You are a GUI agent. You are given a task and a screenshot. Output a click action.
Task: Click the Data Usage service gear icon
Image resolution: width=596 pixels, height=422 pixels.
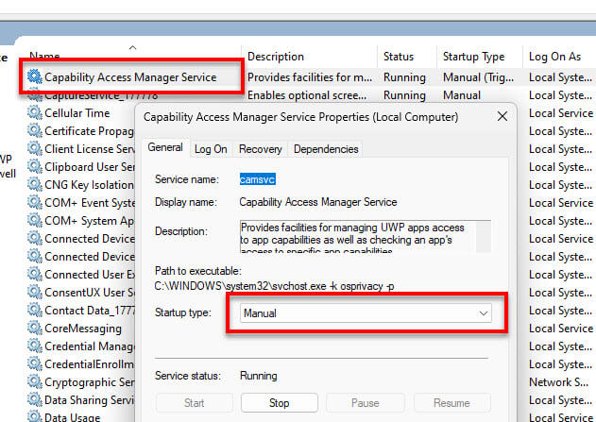(x=35, y=416)
